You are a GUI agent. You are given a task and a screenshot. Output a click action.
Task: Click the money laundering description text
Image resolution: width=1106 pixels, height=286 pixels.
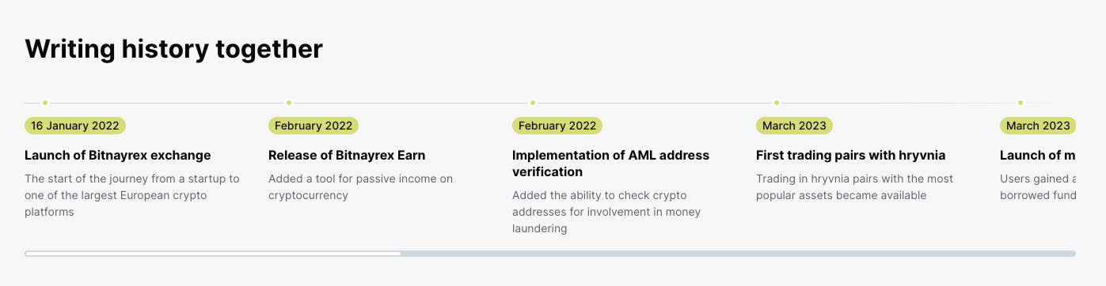pyautogui.click(x=606, y=212)
